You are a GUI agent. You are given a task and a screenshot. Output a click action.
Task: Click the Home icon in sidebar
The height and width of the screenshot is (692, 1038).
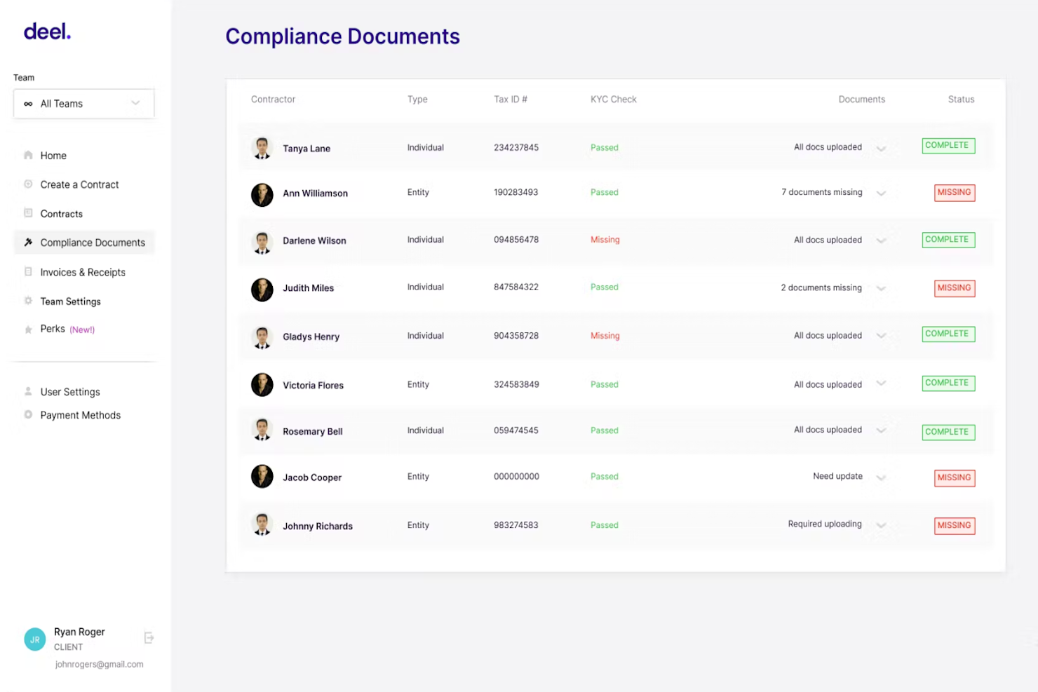coord(28,155)
